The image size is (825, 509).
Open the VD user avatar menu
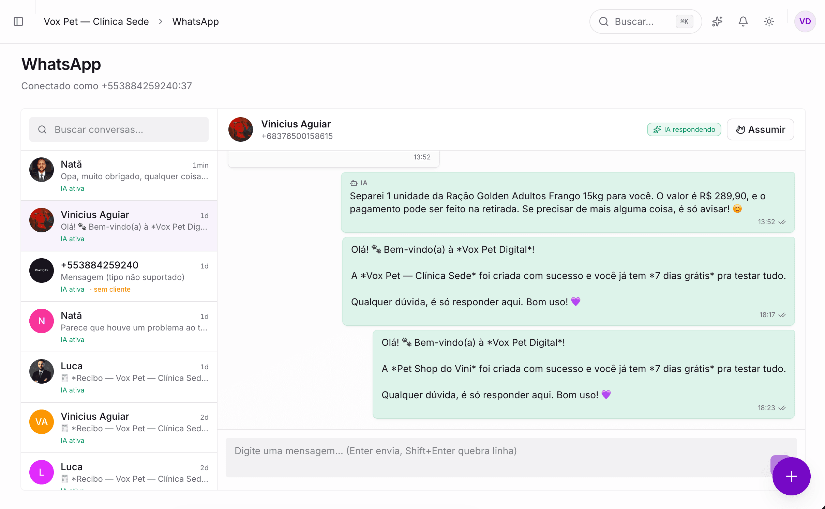[x=805, y=21]
